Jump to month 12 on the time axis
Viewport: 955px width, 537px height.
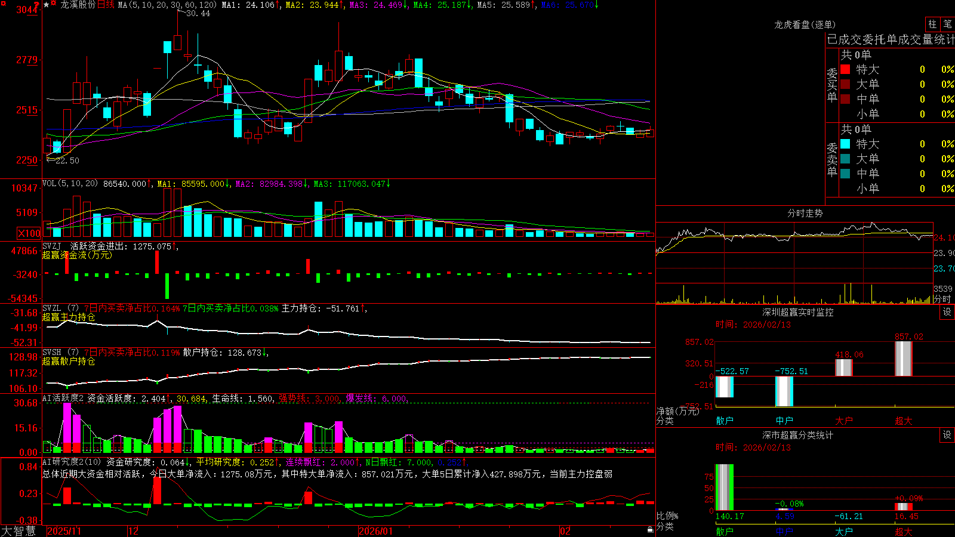(133, 531)
